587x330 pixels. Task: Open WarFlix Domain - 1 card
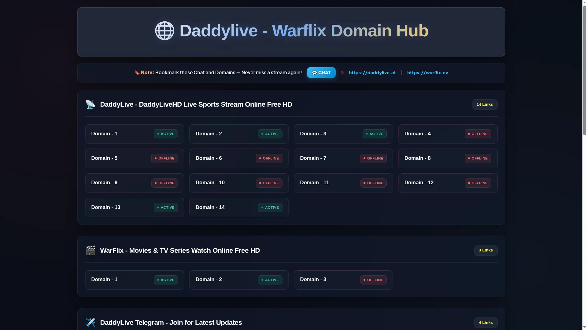pyautogui.click(x=135, y=280)
